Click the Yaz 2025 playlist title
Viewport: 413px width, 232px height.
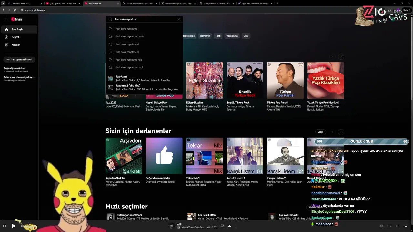[111, 103]
